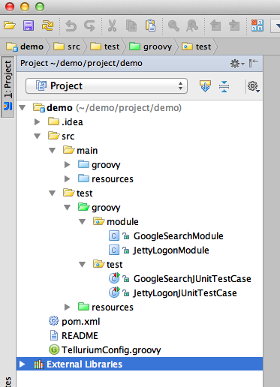
Task: Toggle the 1: Project side tab
Action: coord(8,86)
